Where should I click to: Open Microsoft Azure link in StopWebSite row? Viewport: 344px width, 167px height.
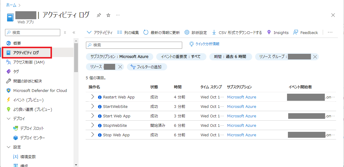(x=242, y=125)
